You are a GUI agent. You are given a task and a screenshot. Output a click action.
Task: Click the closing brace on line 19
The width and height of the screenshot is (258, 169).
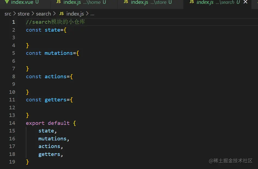[x=27, y=162]
